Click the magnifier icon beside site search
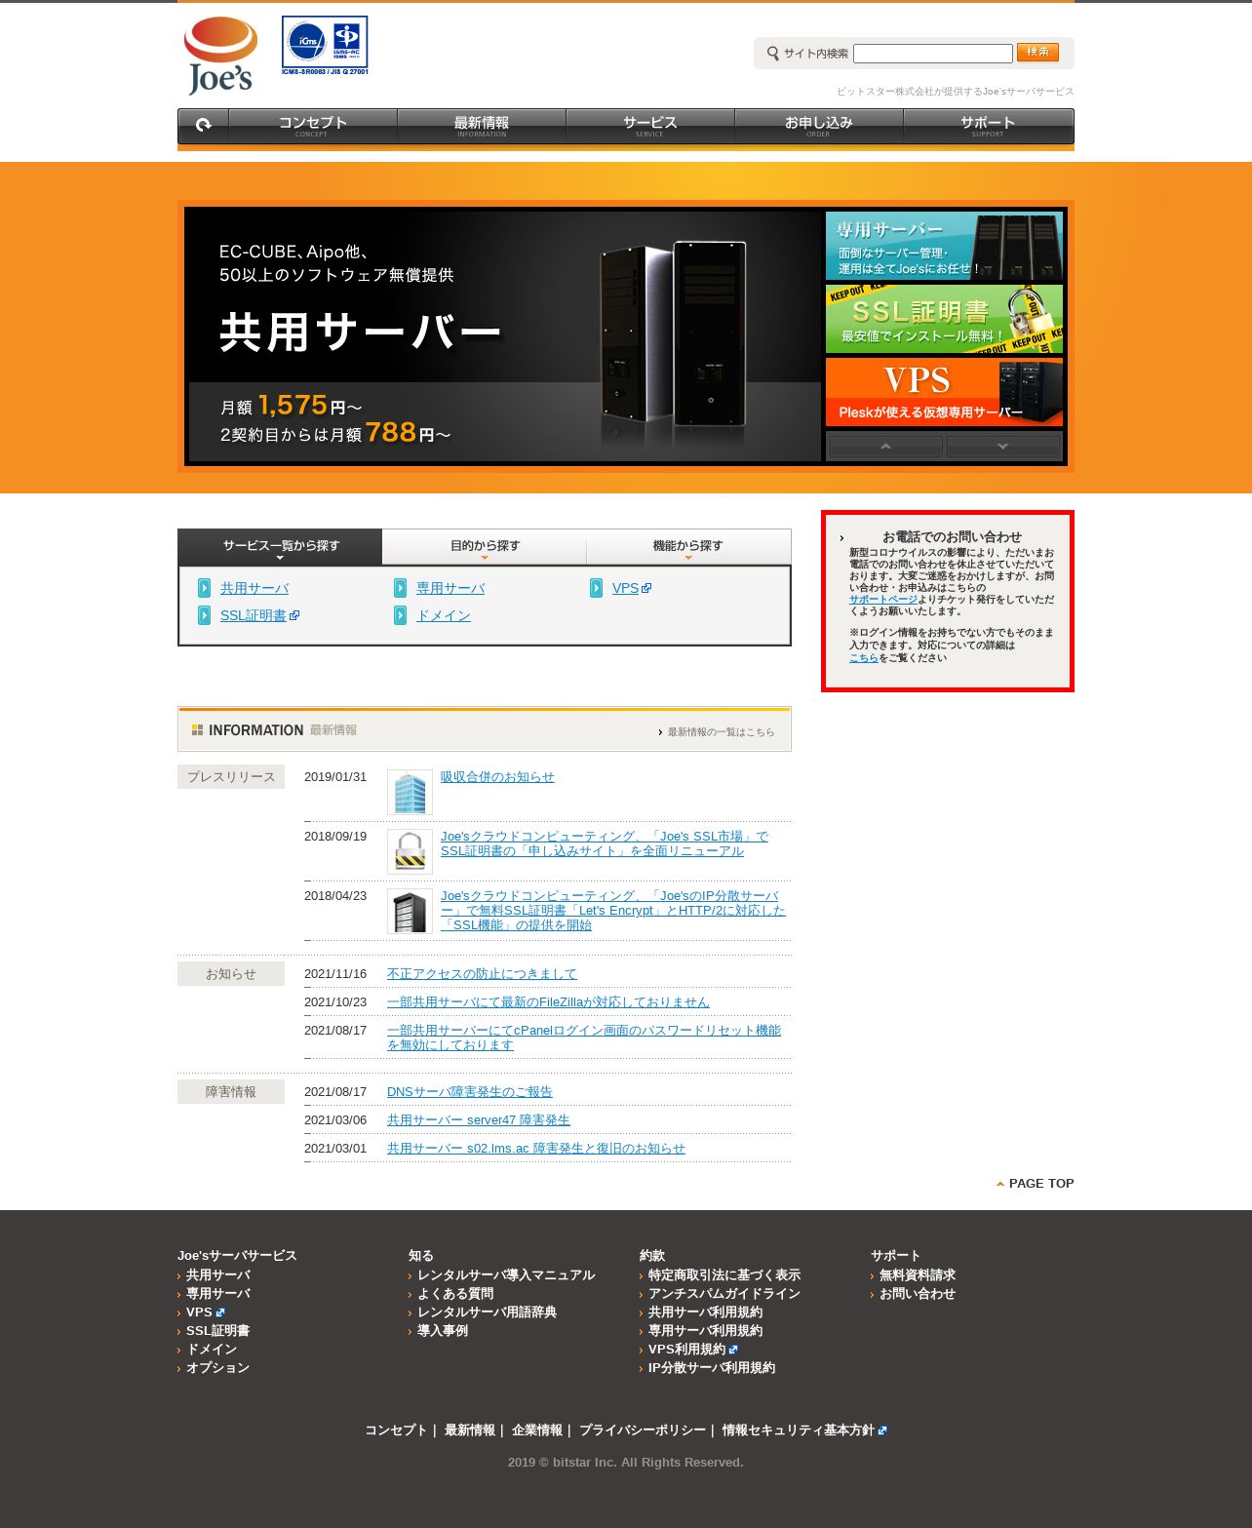The width and height of the screenshot is (1252, 1528). 773,53
